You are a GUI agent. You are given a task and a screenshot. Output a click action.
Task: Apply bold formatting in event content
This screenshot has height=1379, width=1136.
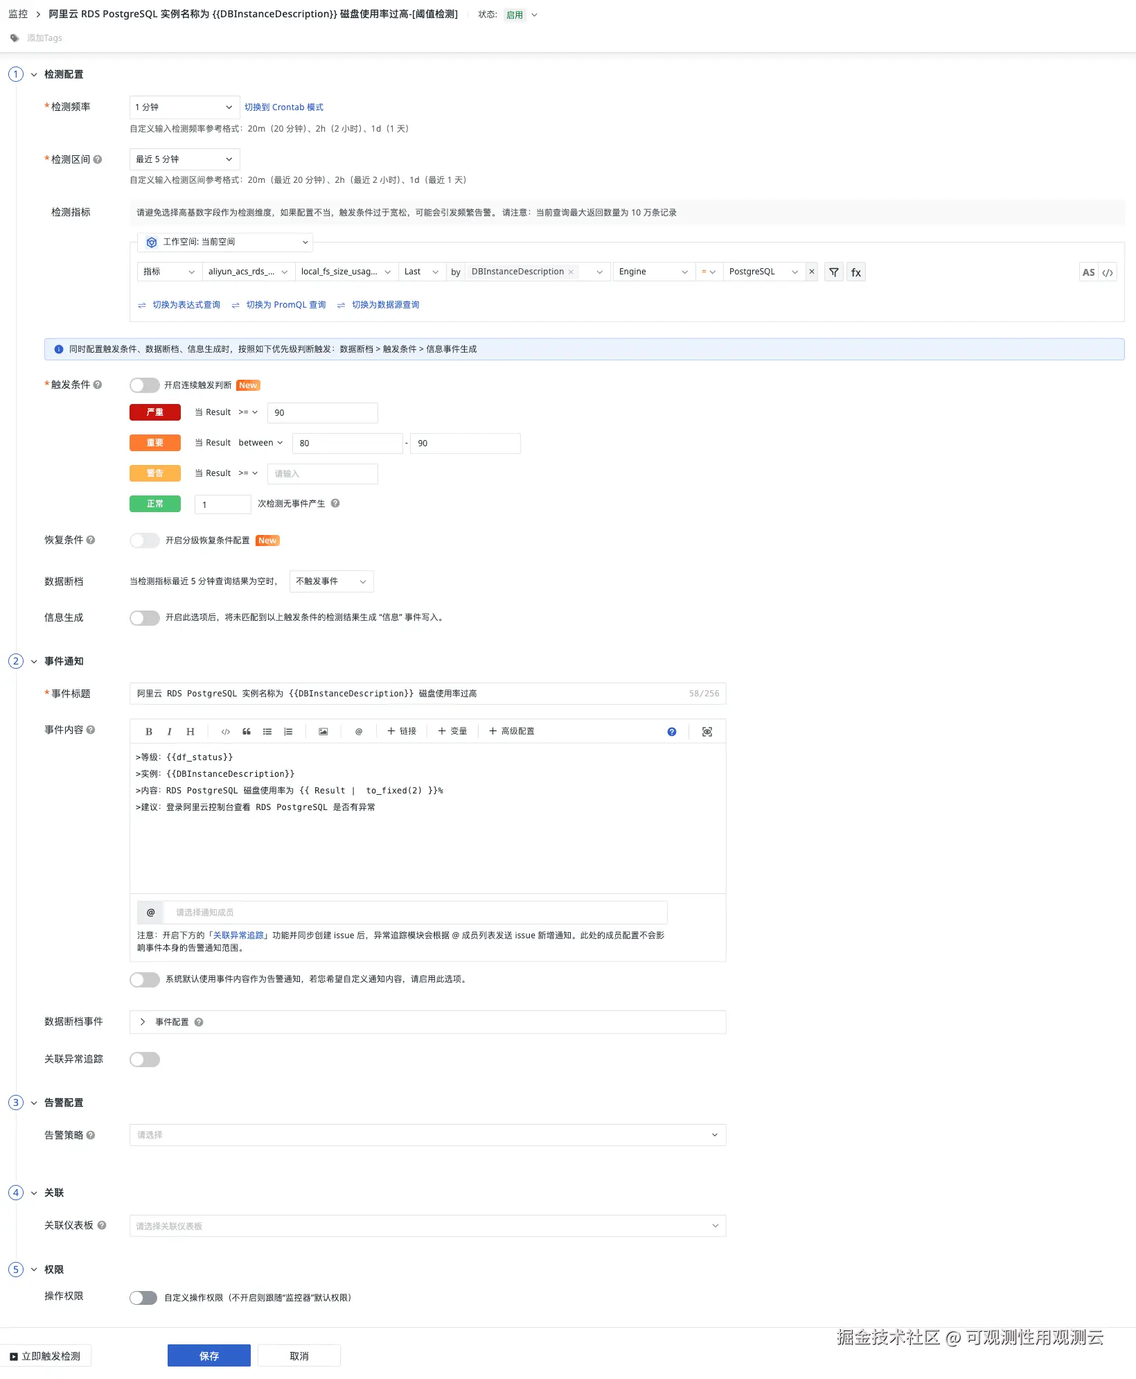point(149,732)
